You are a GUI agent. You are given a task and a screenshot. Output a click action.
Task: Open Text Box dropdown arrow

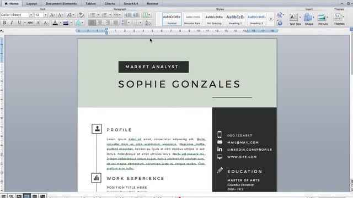[300, 17]
